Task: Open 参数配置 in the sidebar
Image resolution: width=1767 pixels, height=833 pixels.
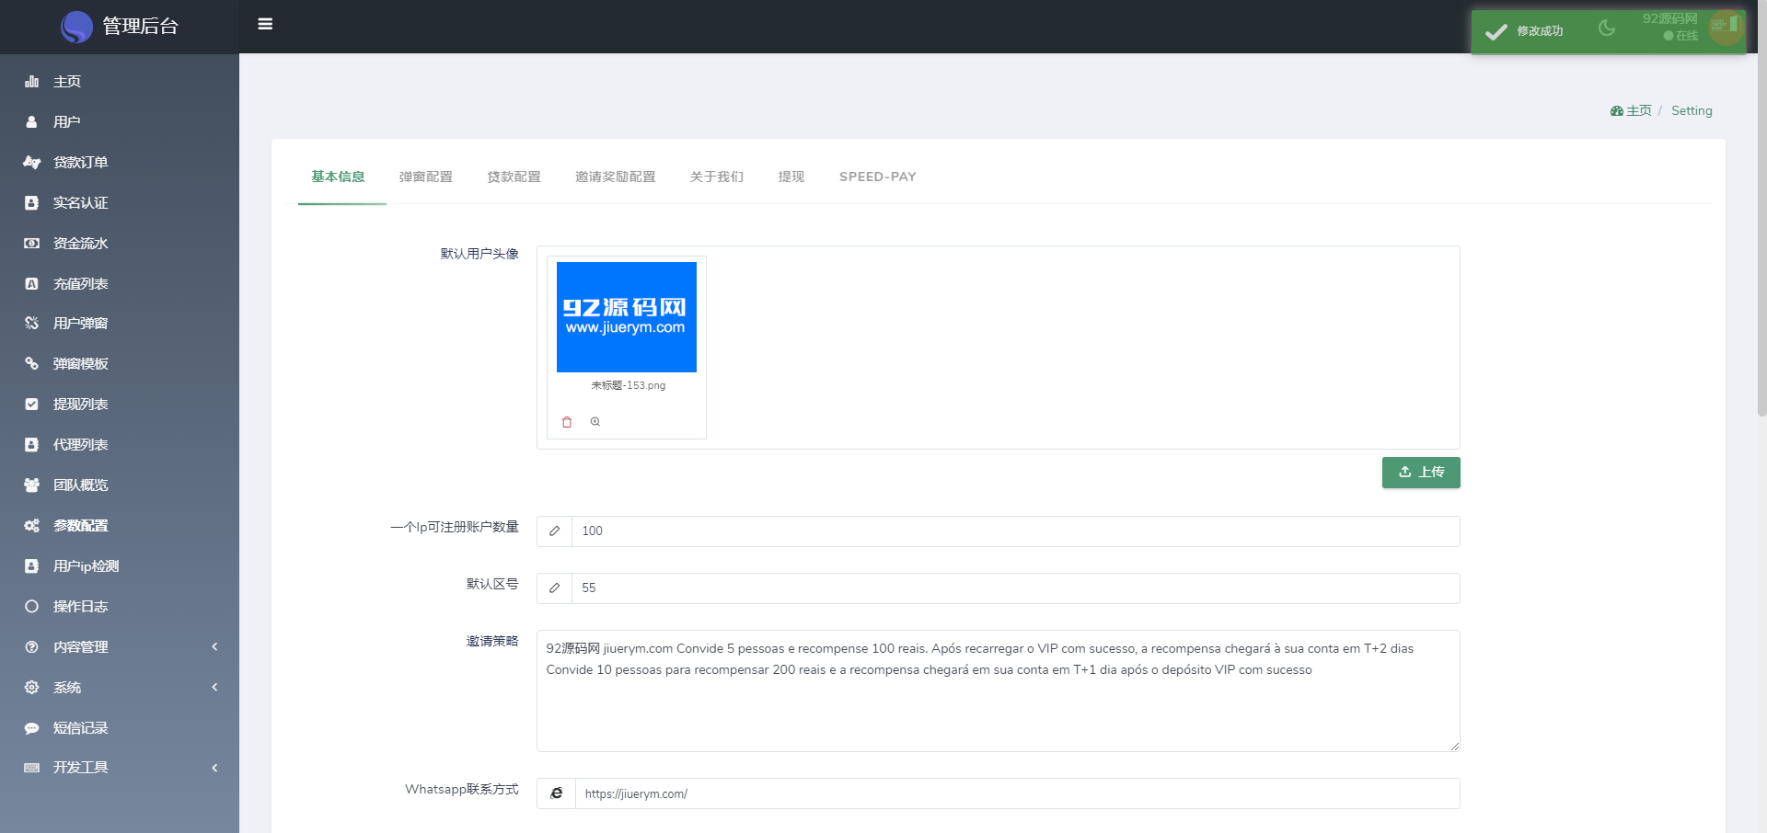Action: coord(120,526)
